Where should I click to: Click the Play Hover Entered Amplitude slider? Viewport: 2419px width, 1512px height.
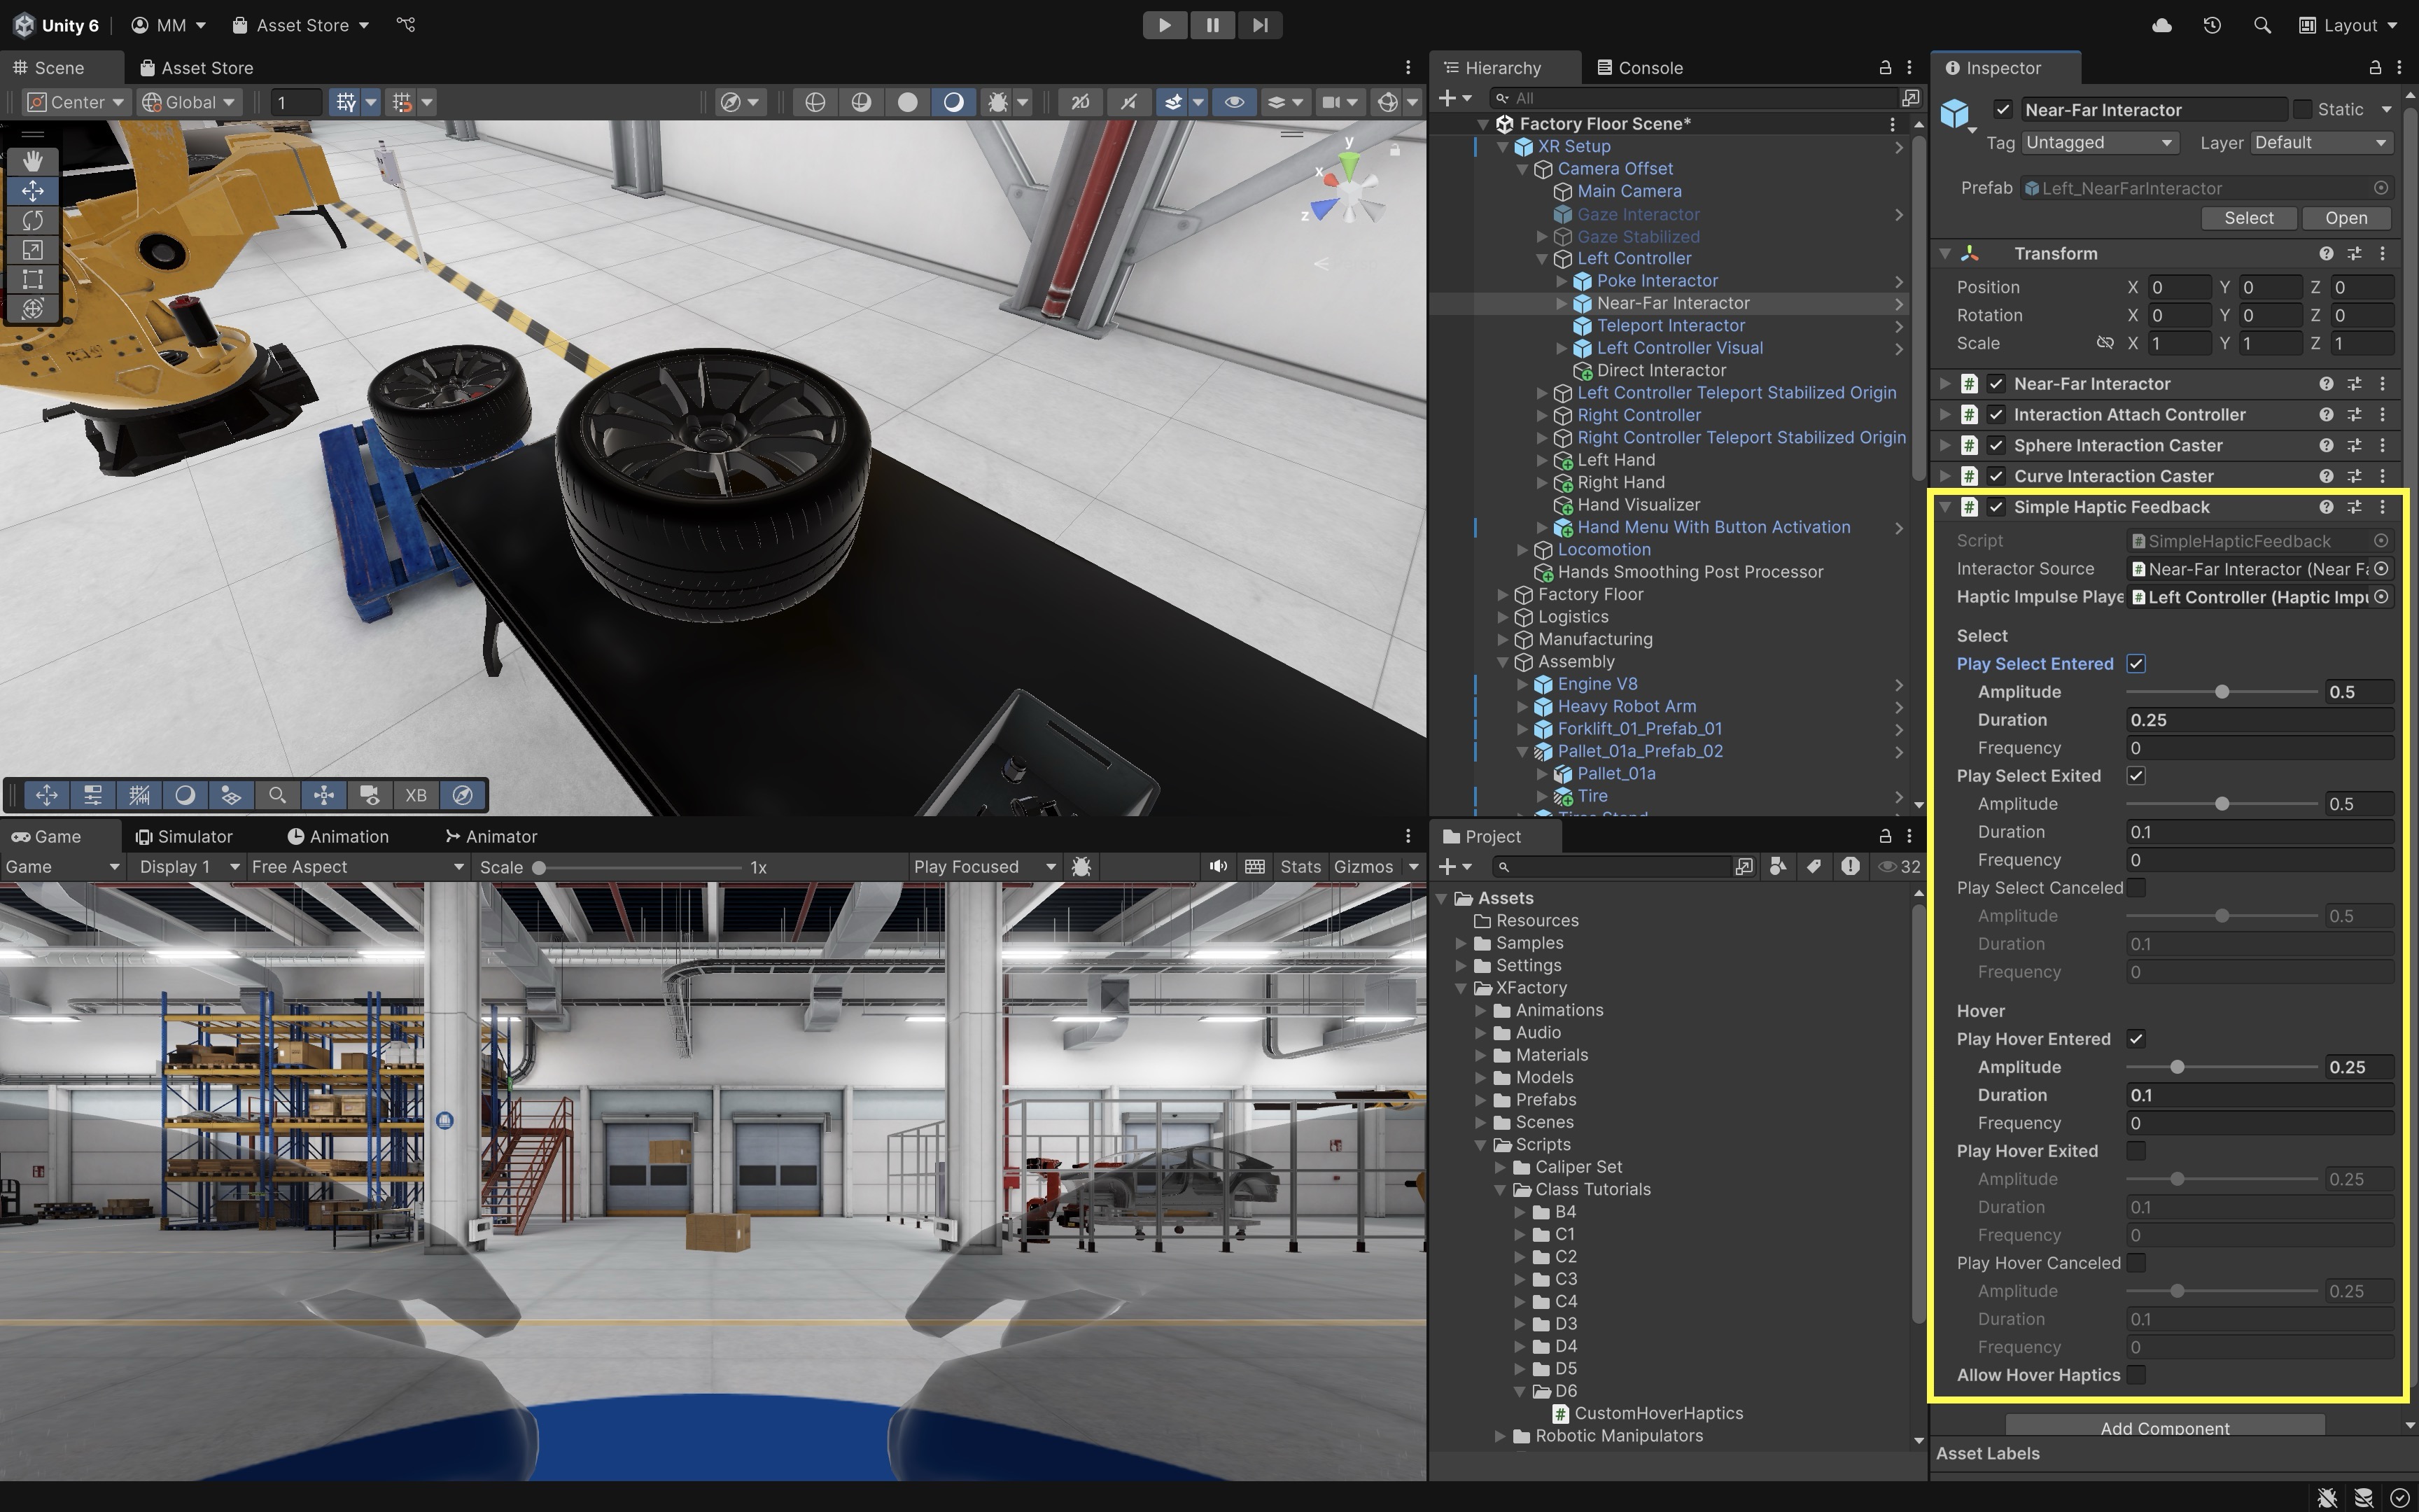2220,1067
